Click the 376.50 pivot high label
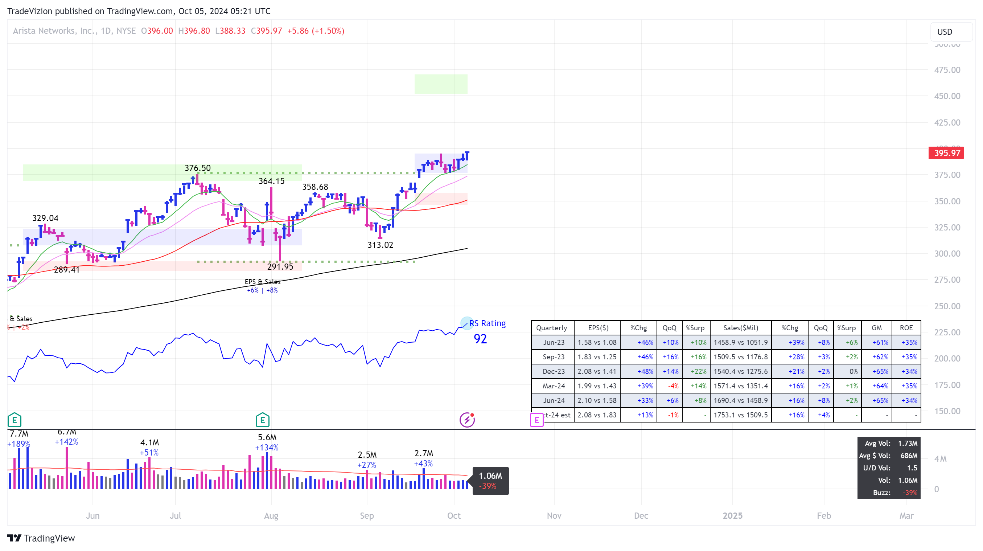 point(197,168)
